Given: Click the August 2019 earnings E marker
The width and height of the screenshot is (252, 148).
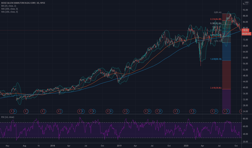Looking at the screenshot, I should coord(157,111).
